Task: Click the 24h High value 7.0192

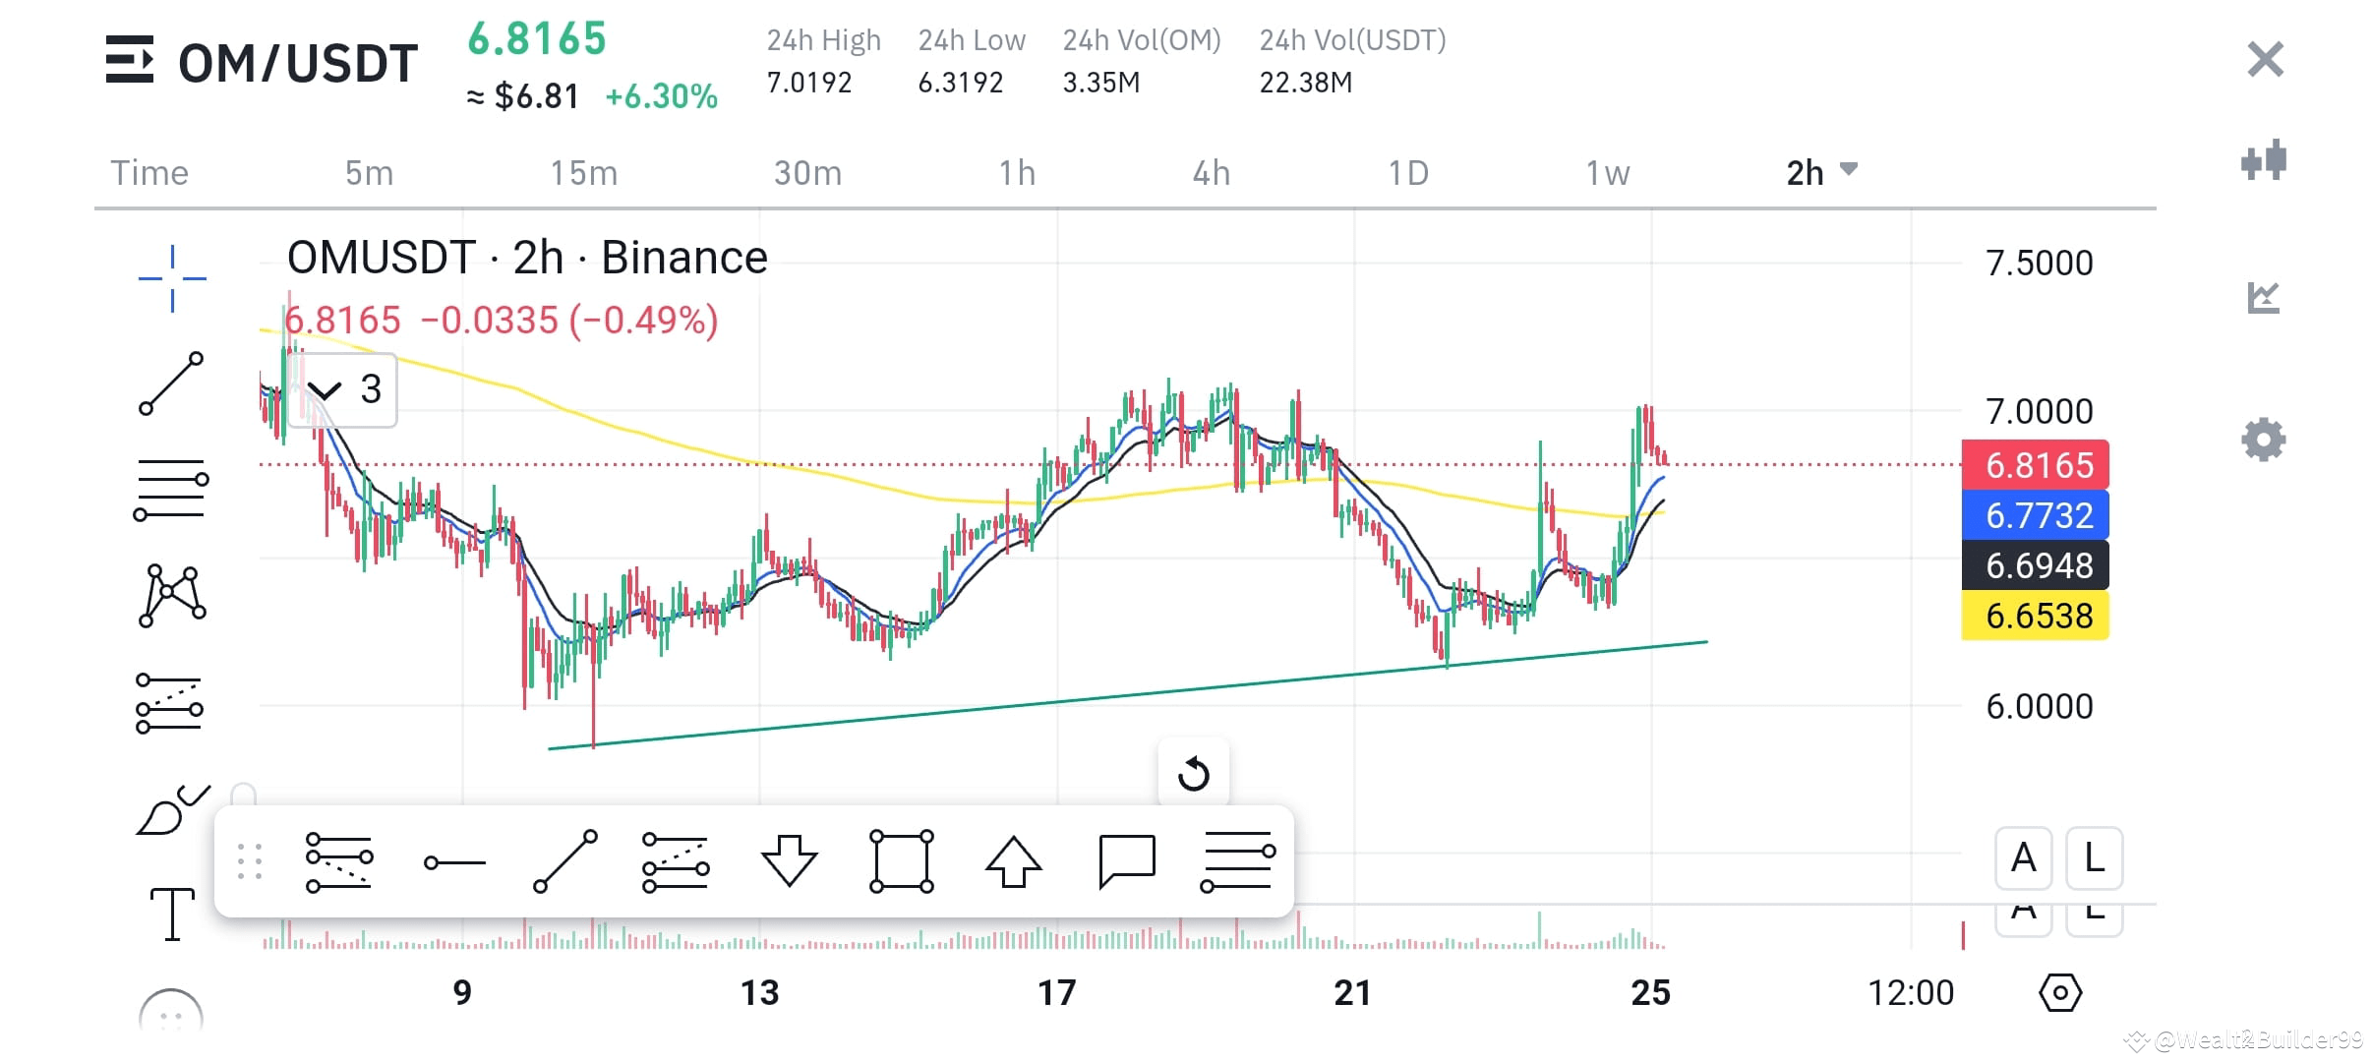Action: (x=809, y=83)
